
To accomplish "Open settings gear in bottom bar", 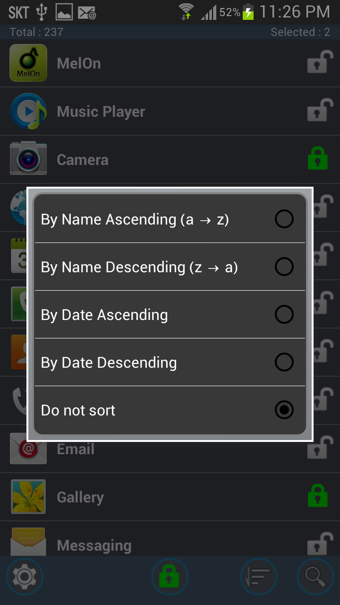I will 25,577.
